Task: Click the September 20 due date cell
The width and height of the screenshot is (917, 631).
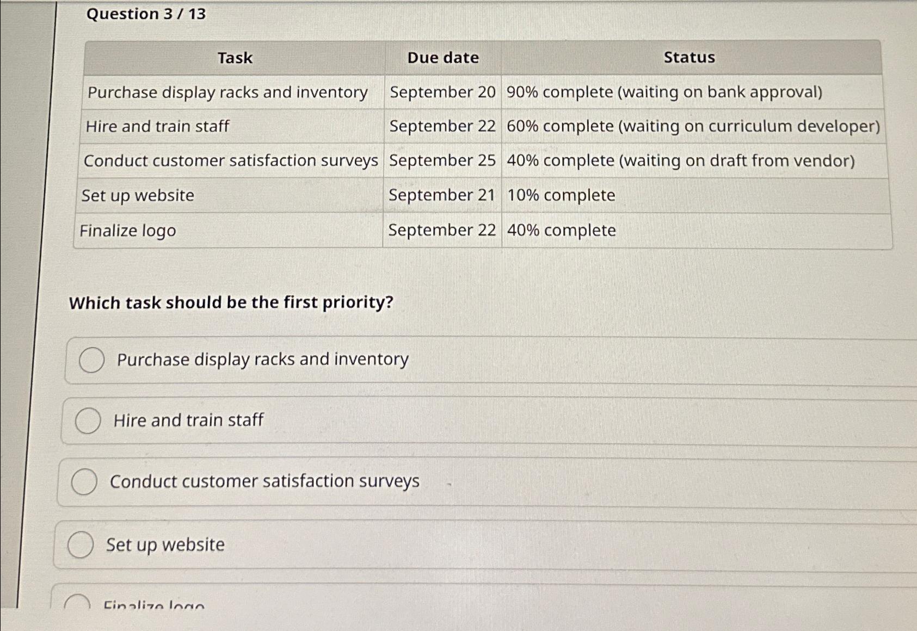Action: click(442, 92)
